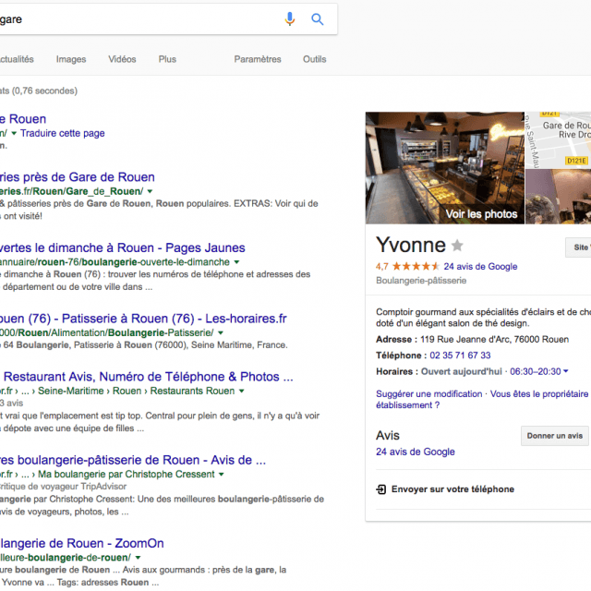Click address 119 Rue Jeanne d'Arc text
This screenshot has height=591, width=591.
pyautogui.click(x=494, y=339)
